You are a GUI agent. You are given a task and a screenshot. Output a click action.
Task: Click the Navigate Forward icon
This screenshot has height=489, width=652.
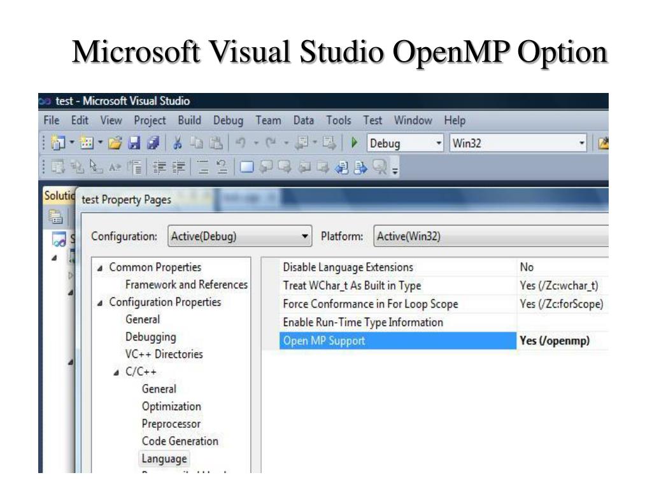coord(329,143)
